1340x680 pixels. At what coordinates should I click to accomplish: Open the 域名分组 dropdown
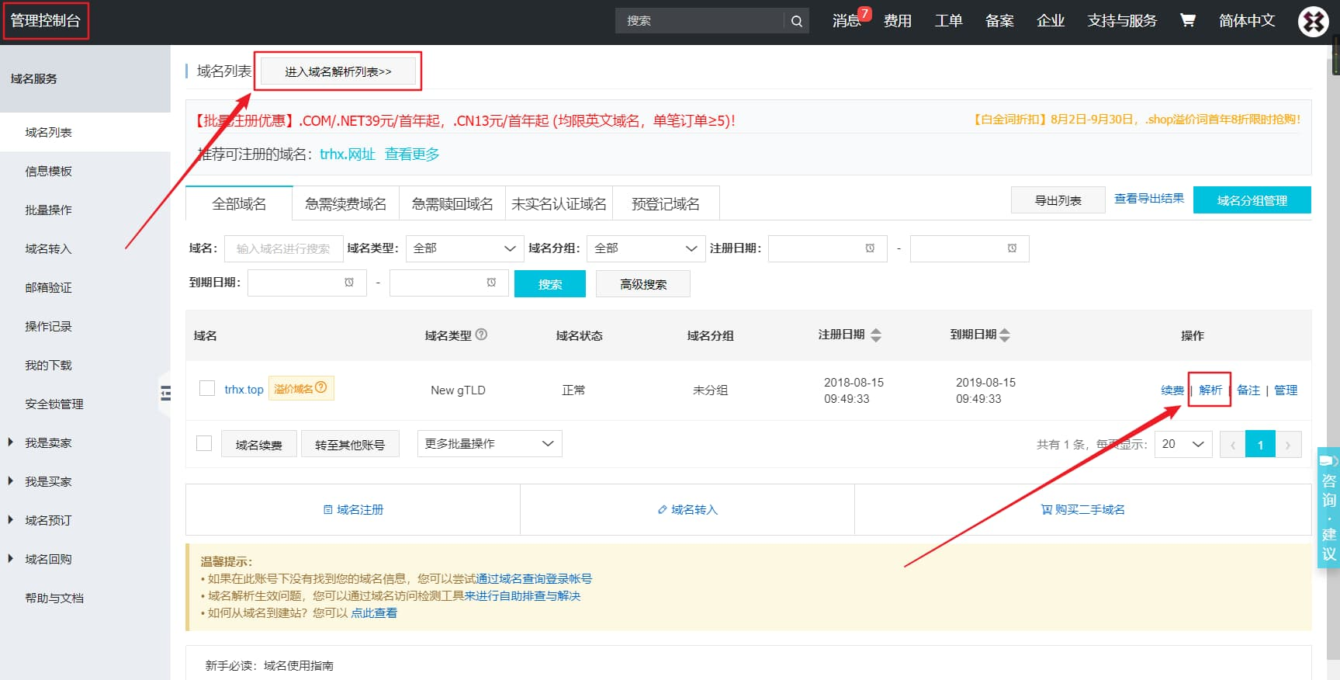pos(646,248)
